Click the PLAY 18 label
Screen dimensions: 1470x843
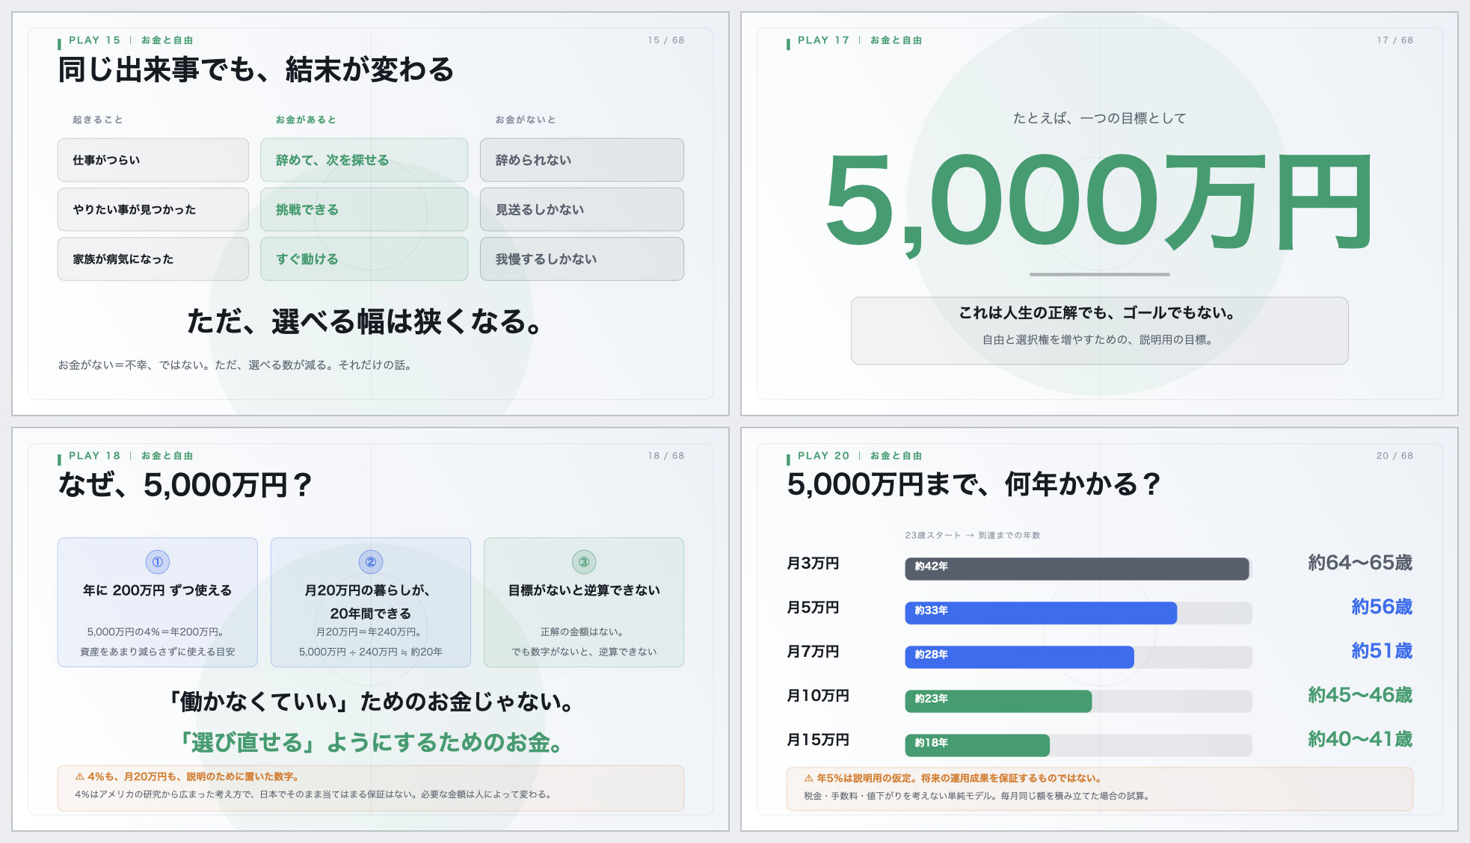[94, 456]
